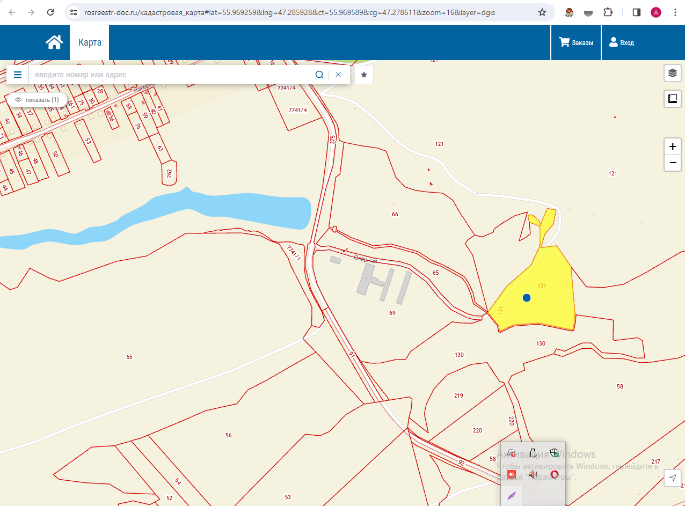Open the purple feather tray icon
The width and height of the screenshot is (685, 506).
click(511, 495)
